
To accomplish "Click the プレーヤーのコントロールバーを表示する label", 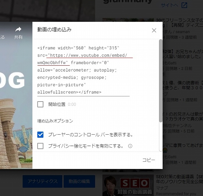I will pyautogui.click(x=91, y=135).
